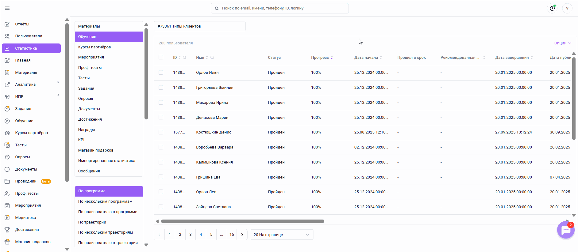Click the hamburger menu icon
Screen dimensions: 578x252
[7, 8]
